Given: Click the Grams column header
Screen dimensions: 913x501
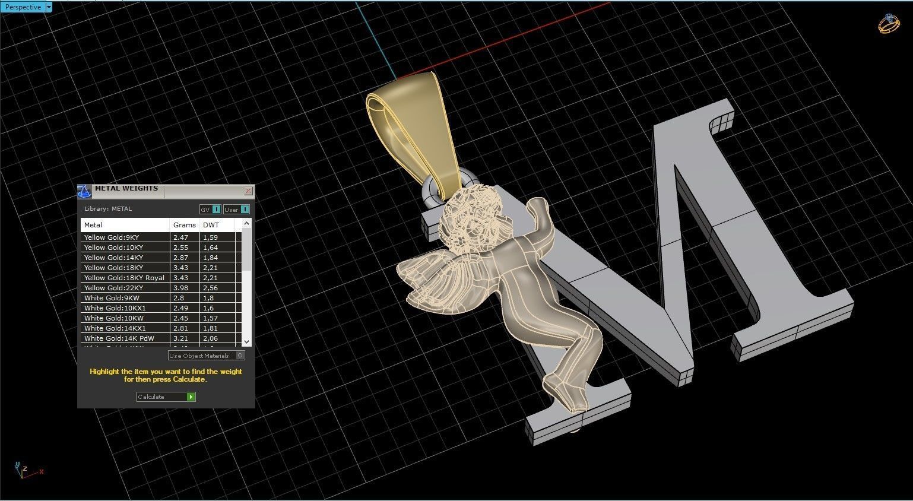Looking at the screenshot, I should point(184,224).
